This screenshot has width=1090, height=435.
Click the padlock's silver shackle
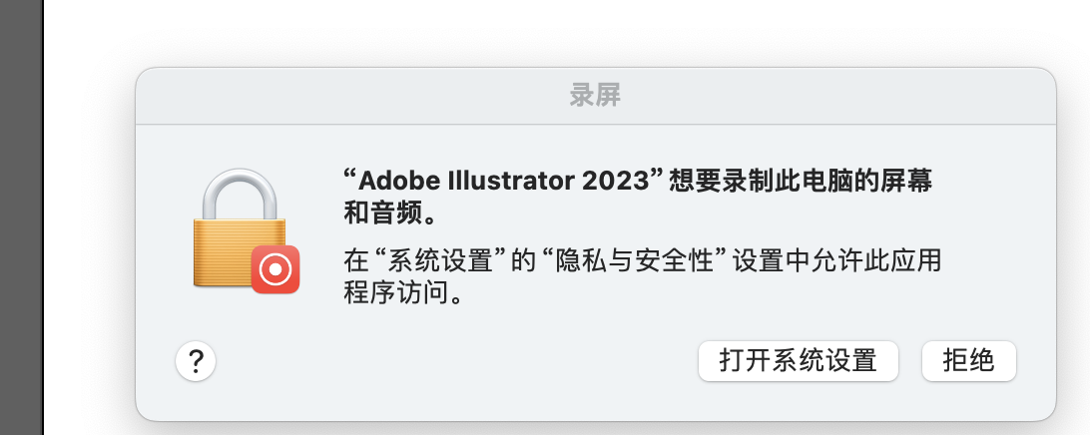(x=237, y=191)
